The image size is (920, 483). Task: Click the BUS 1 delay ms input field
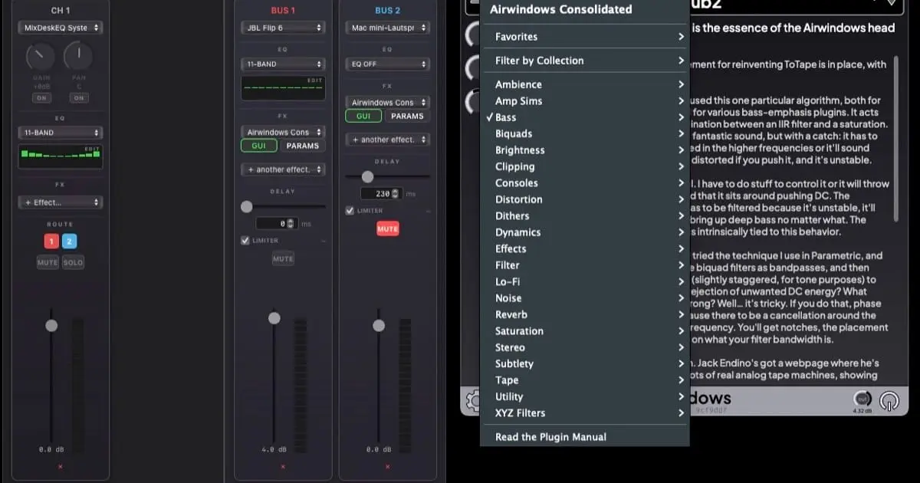pos(276,224)
